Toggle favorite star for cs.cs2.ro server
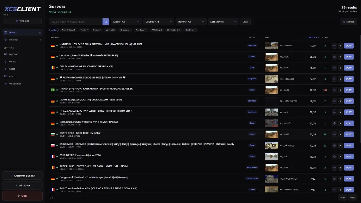 tap(340, 57)
